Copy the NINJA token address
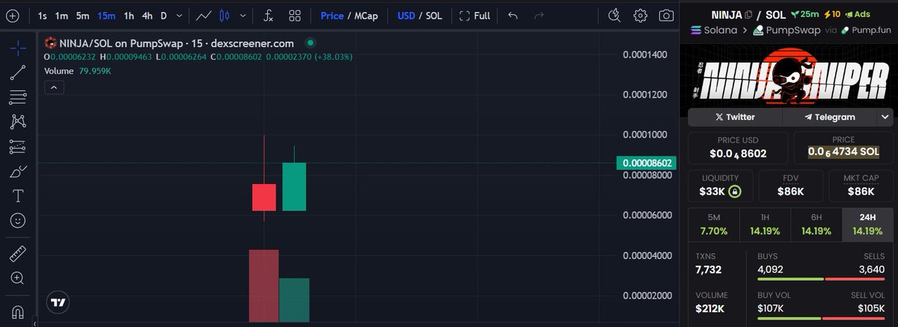The height and width of the screenshot is (327, 898). click(x=748, y=15)
